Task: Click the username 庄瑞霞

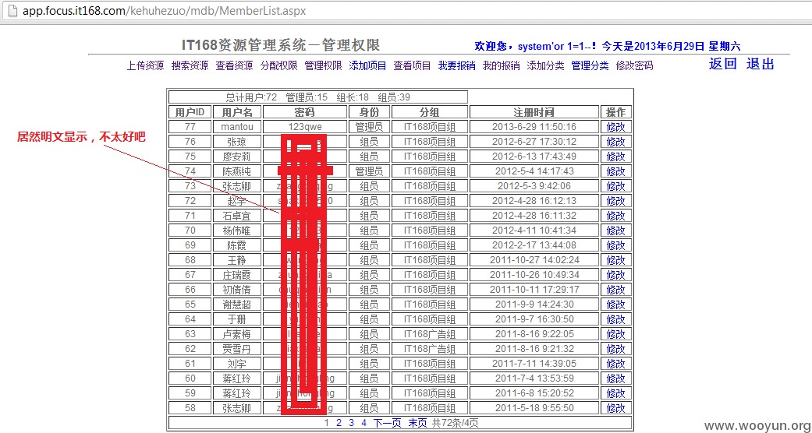Action: tap(237, 275)
